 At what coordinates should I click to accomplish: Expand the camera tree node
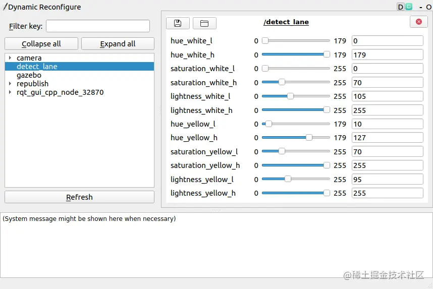[10, 58]
